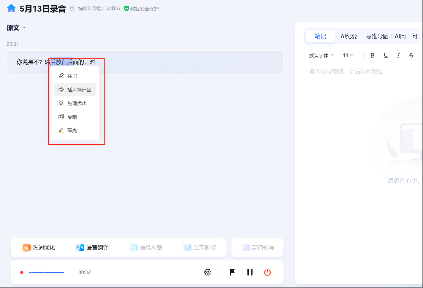Viewport: 423px width, 288px height.
Task: Open the AI问一问 tab
Action: 406,36
